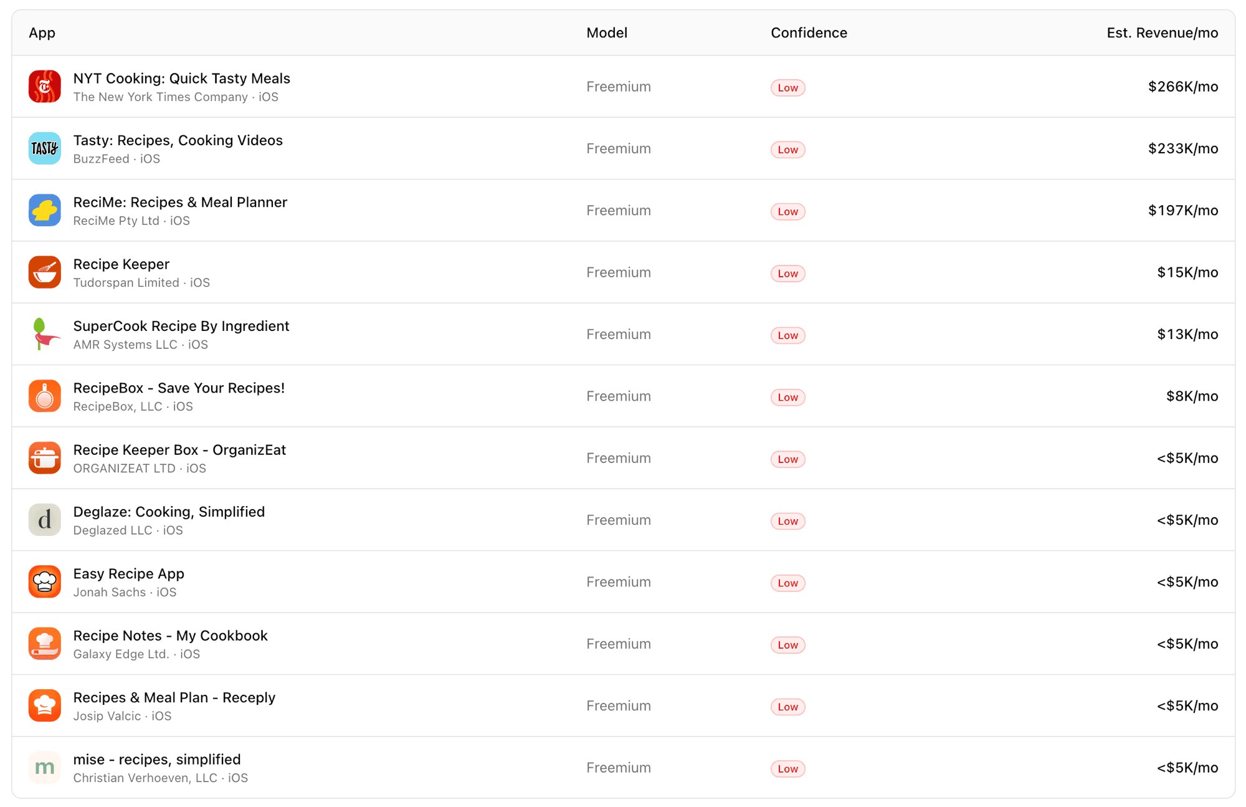Open Tasty: Recipes, Cooking Videos title
Image resolution: width=1246 pixels, height=807 pixels.
tap(178, 140)
